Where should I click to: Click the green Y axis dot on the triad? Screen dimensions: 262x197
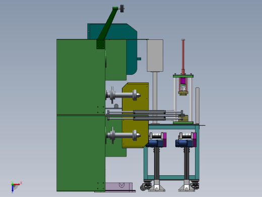(13, 184)
